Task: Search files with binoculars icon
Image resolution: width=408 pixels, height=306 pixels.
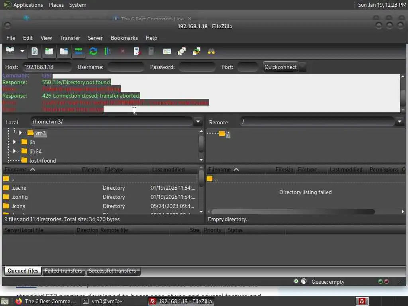Action: [x=211, y=51]
